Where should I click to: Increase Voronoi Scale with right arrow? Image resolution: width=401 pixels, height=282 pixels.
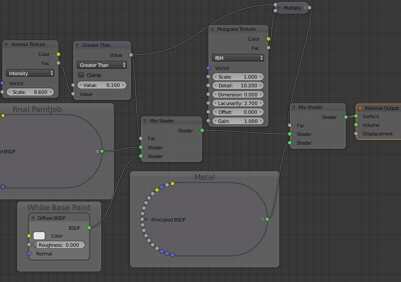[x=51, y=92]
